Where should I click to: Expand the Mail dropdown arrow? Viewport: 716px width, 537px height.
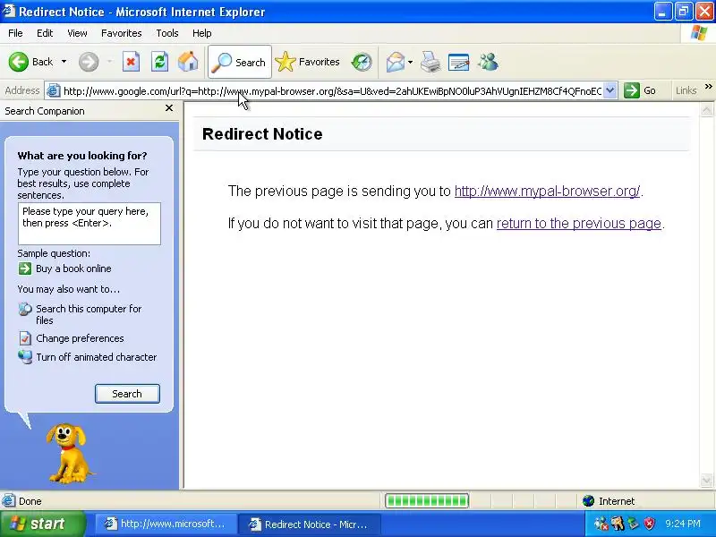point(410,62)
